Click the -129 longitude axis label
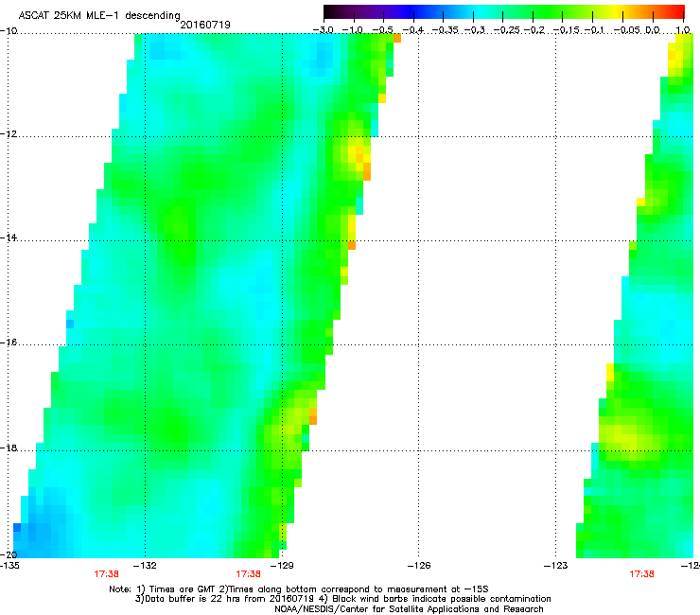The width and height of the screenshot is (700, 615). click(282, 566)
